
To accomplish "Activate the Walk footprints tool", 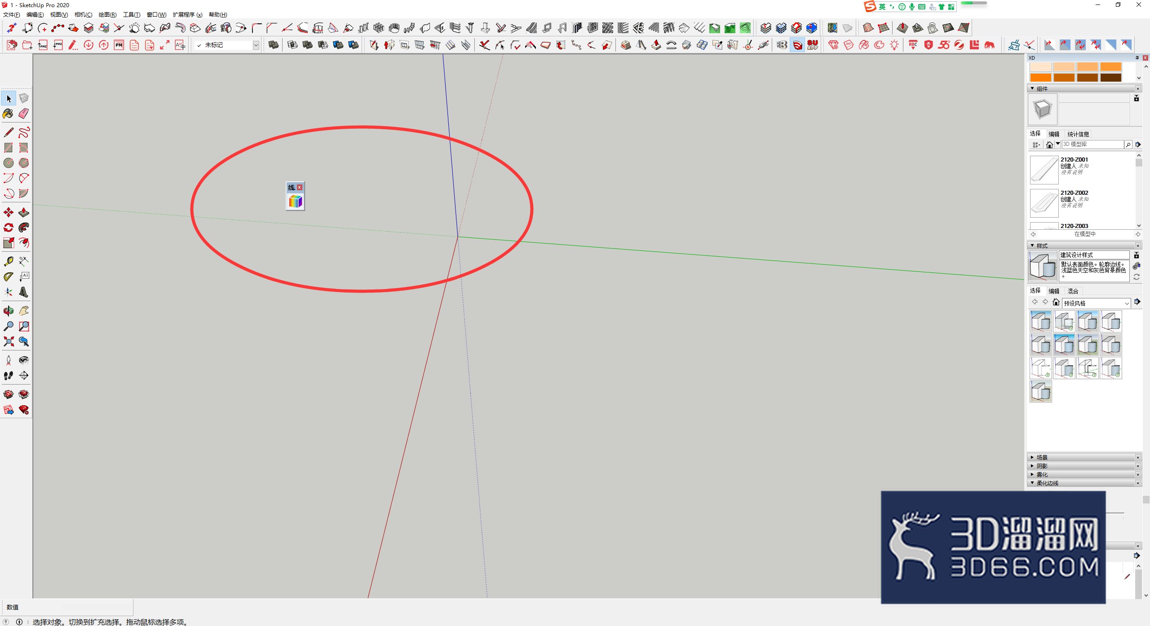I will [x=9, y=376].
